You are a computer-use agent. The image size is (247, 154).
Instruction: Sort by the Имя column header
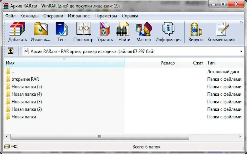pyautogui.click(x=64, y=63)
